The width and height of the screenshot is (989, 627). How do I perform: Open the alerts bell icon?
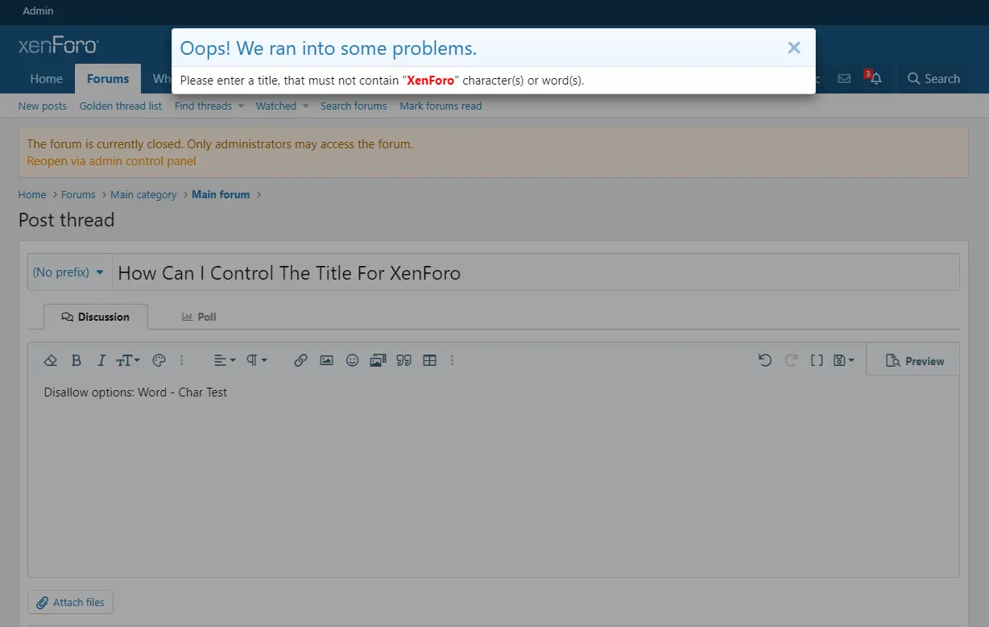coord(875,78)
